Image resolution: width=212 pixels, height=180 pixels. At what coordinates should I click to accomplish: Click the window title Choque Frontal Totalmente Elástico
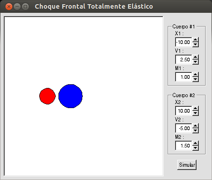pos(94,6)
